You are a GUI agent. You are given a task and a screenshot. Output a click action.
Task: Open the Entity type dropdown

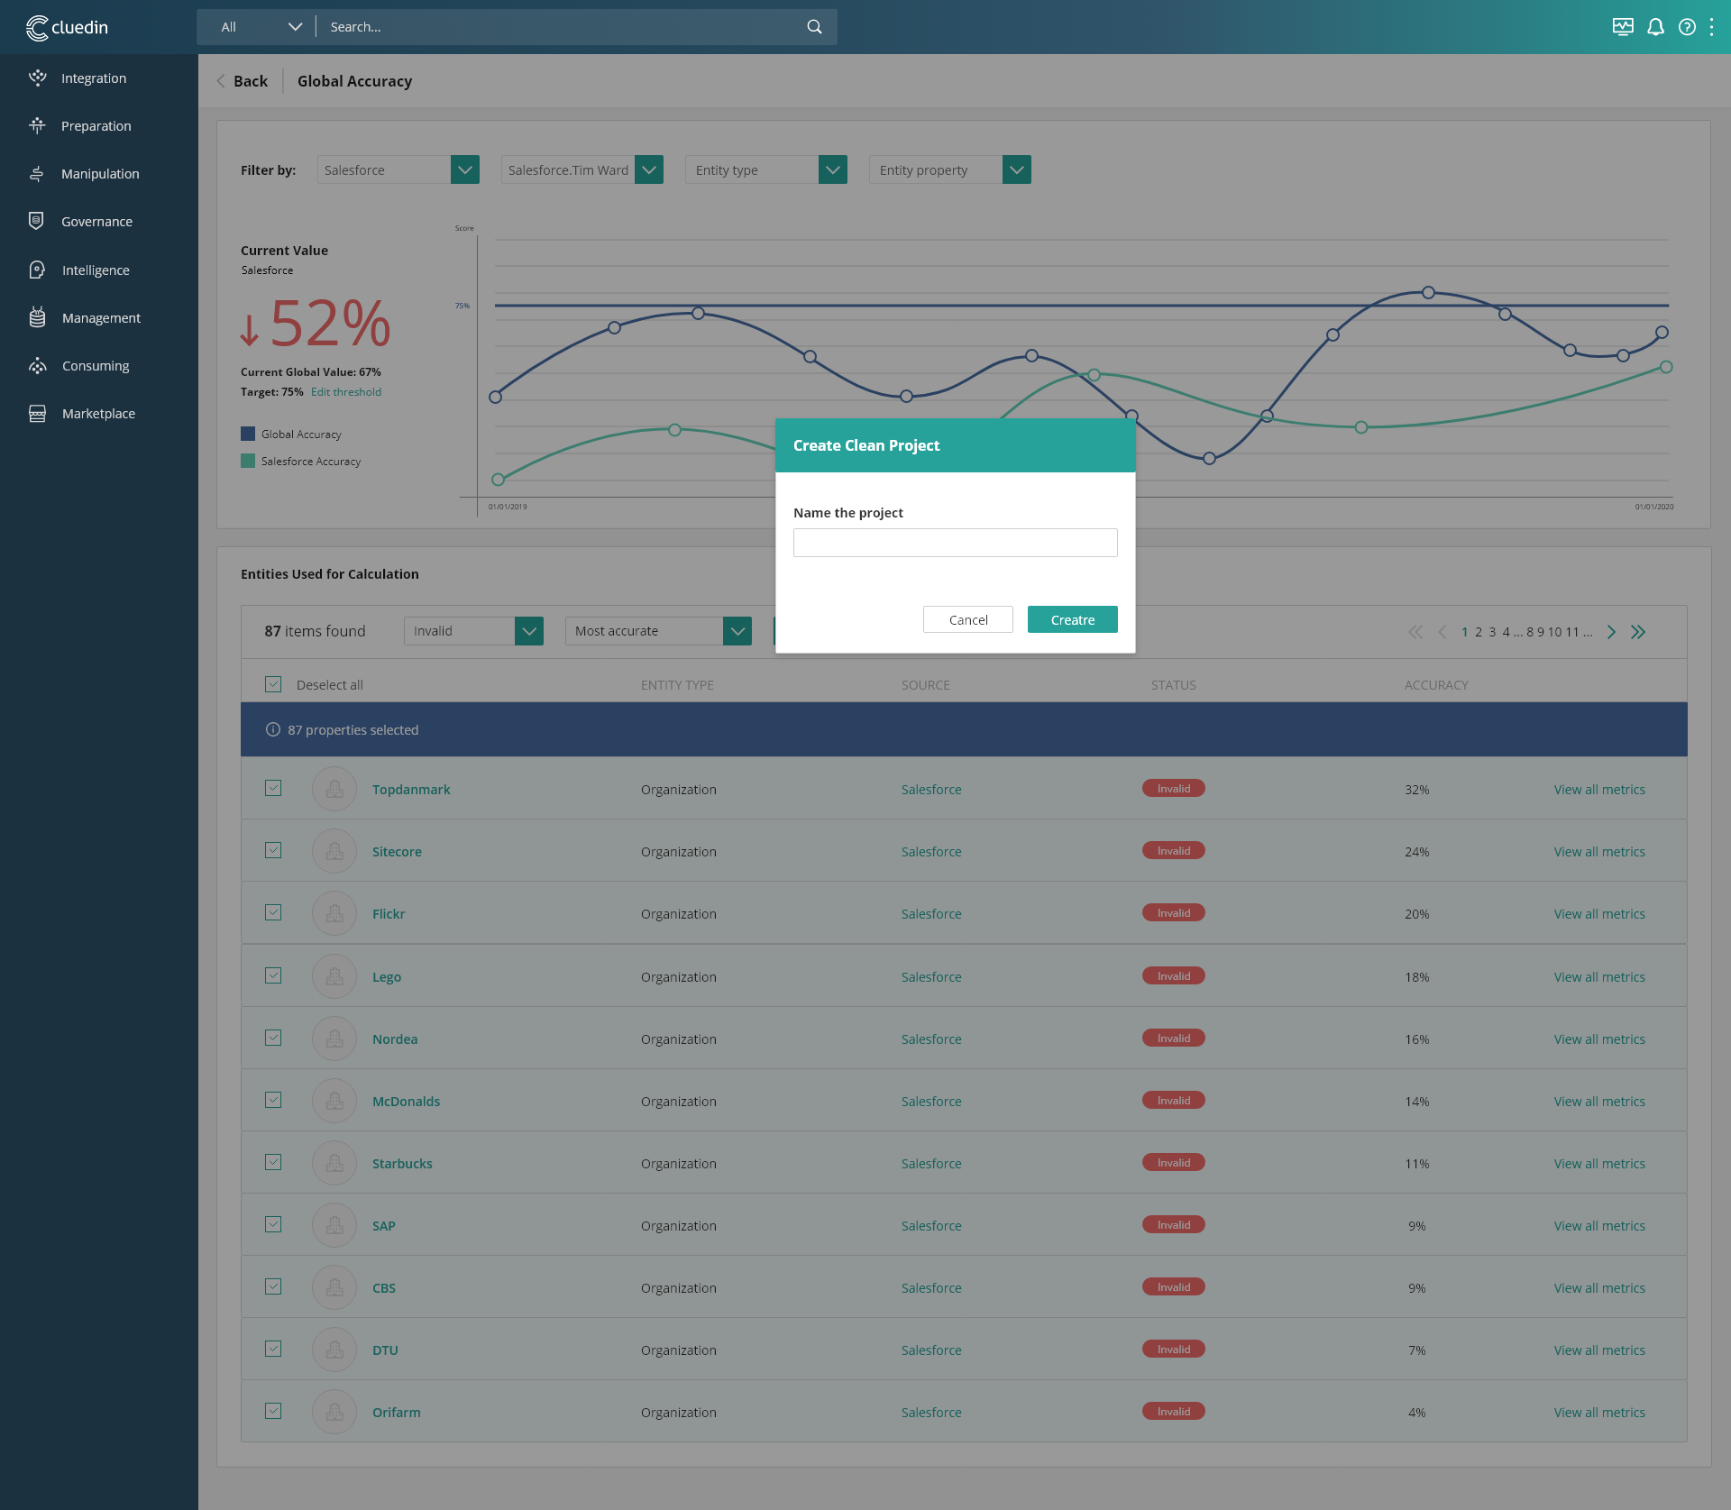point(765,169)
